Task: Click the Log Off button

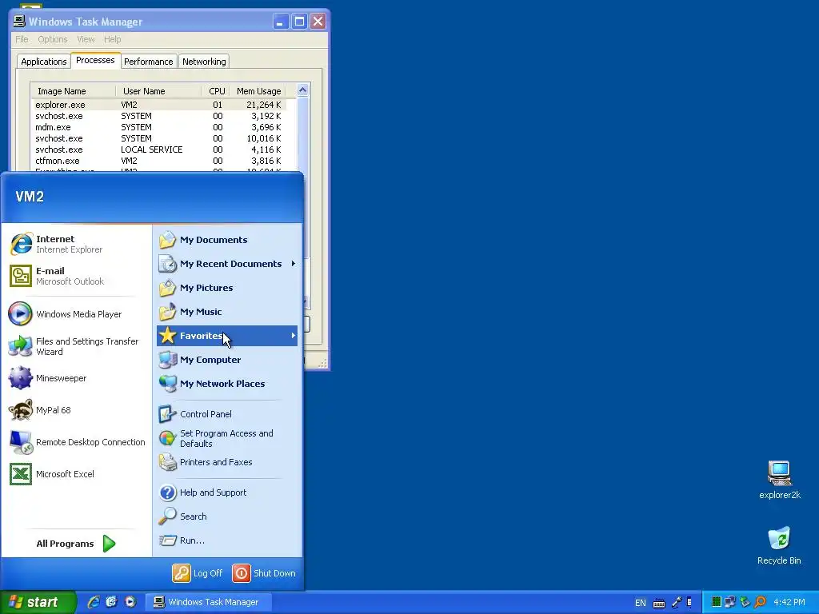Action: [x=198, y=573]
